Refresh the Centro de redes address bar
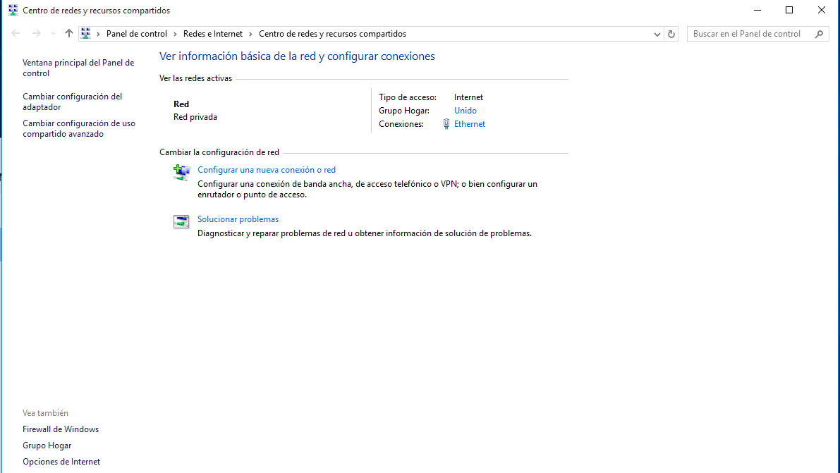Viewport: 840px width, 473px height. tap(671, 34)
